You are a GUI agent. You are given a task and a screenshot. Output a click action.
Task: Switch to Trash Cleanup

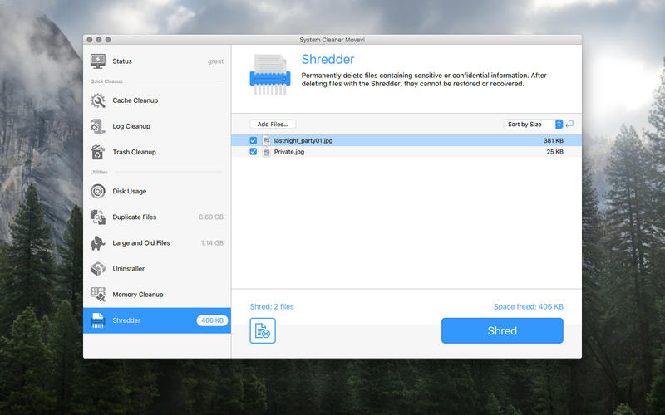[x=157, y=152]
